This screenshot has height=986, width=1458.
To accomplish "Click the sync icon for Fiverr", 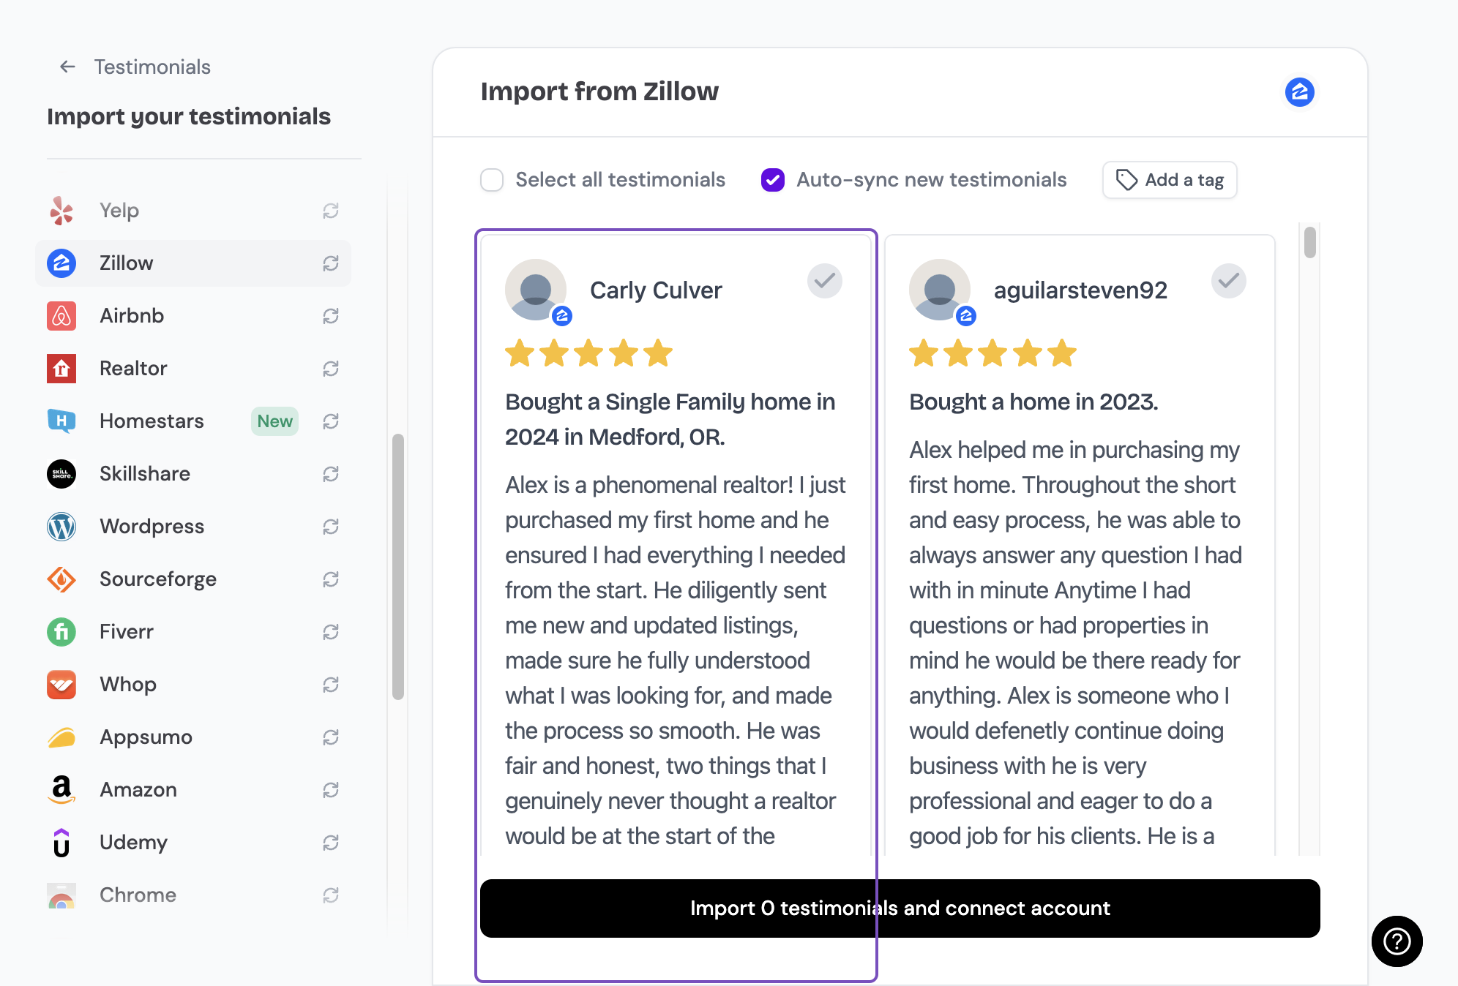I will tap(331, 632).
